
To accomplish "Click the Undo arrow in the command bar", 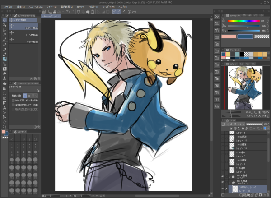I will pyautogui.click(x=68, y=12).
